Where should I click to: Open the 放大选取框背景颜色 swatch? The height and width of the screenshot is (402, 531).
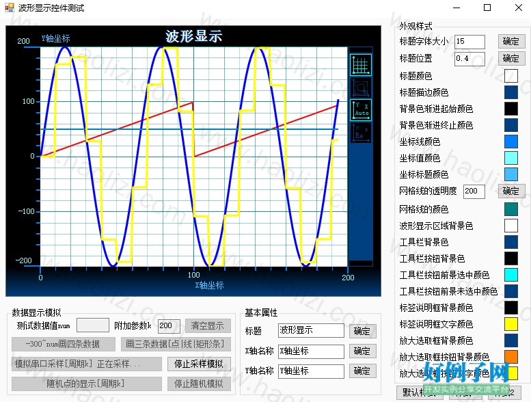pos(510,340)
